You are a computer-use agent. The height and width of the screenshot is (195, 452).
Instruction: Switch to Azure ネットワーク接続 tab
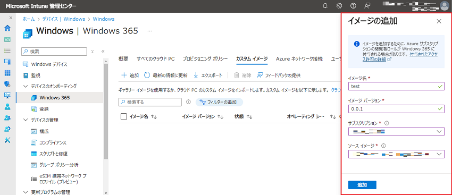[x=299, y=59]
